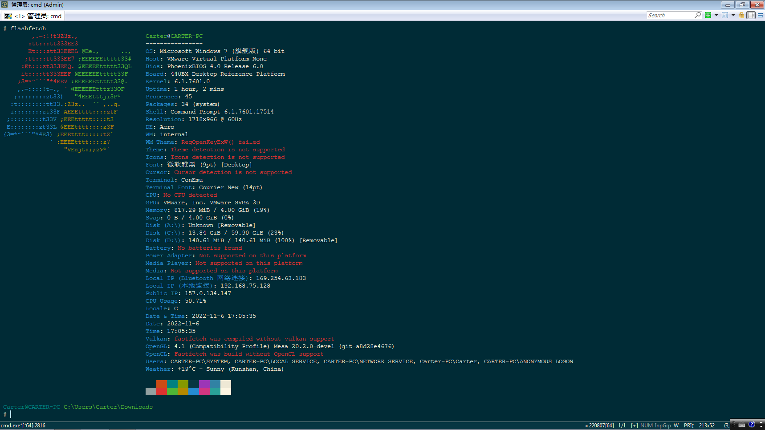Click the Memory value '817.29 MiB / 4.00 GiB'

click(x=212, y=210)
